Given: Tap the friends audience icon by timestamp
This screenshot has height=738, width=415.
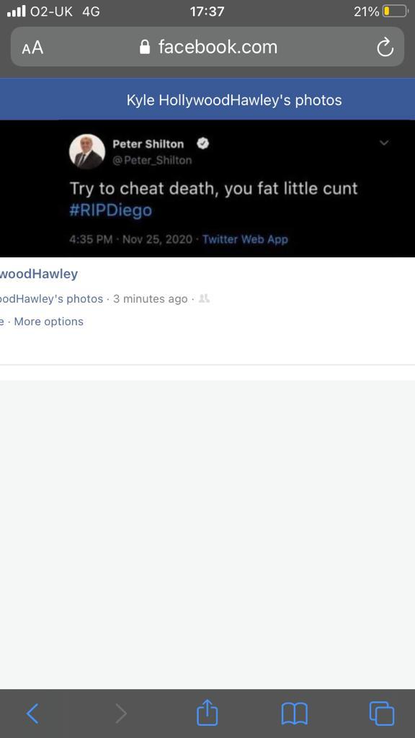Looking at the screenshot, I should (x=204, y=298).
